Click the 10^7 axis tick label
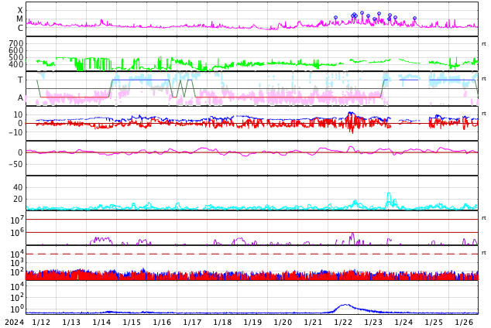491x328 pixels. [x=18, y=220]
